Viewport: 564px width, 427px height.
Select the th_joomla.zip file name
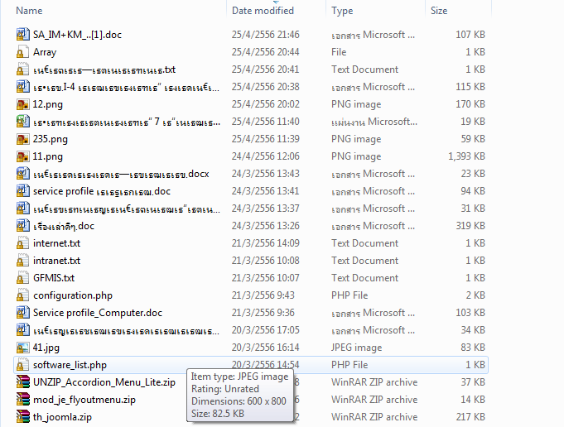pyautogui.click(x=62, y=417)
